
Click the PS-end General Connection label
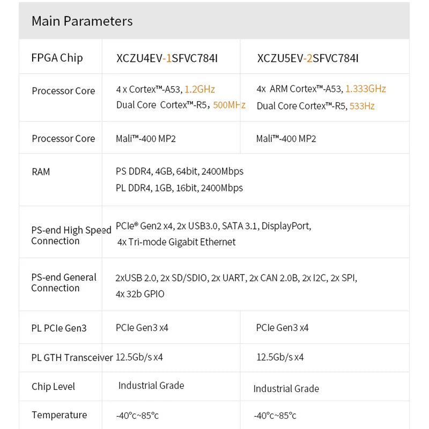[63, 283]
